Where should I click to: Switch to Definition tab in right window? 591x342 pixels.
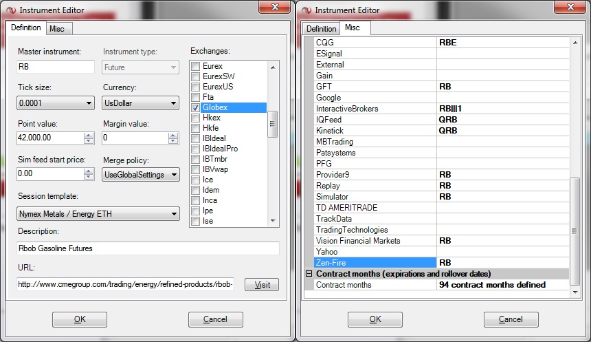coord(321,29)
